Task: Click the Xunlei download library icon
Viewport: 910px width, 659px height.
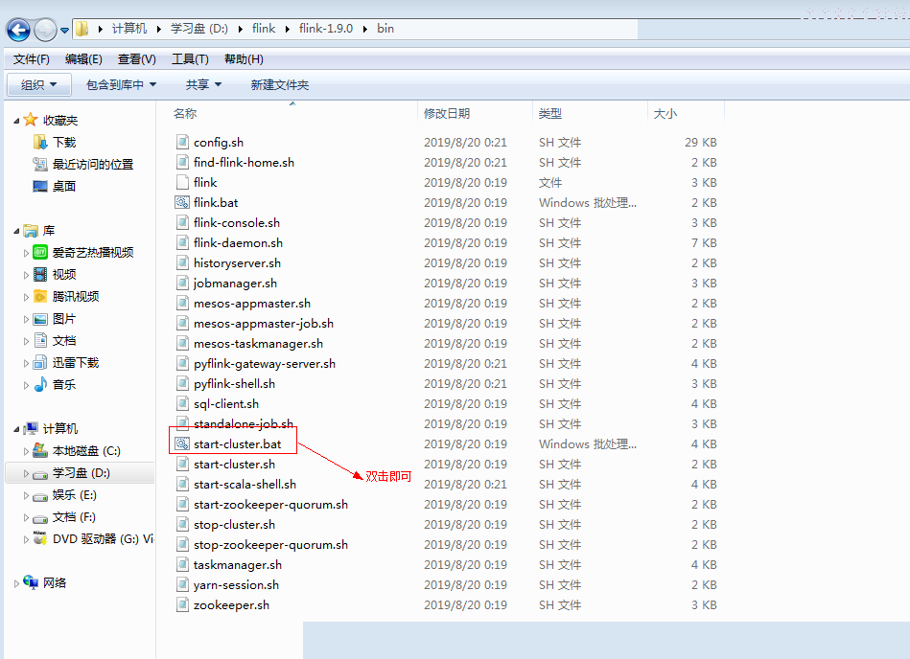Action: pyautogui.click(x=40, y=362)
